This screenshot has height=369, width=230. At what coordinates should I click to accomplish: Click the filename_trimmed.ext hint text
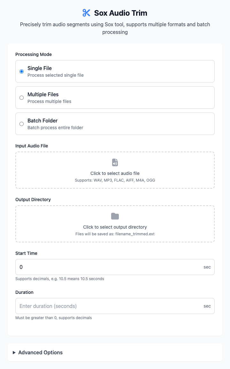tap(115, 234)
